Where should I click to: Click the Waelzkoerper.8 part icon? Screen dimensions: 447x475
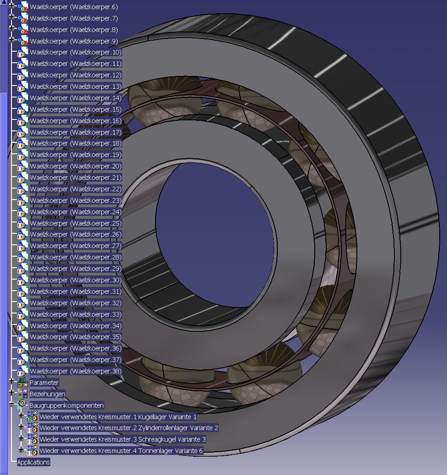23,29
